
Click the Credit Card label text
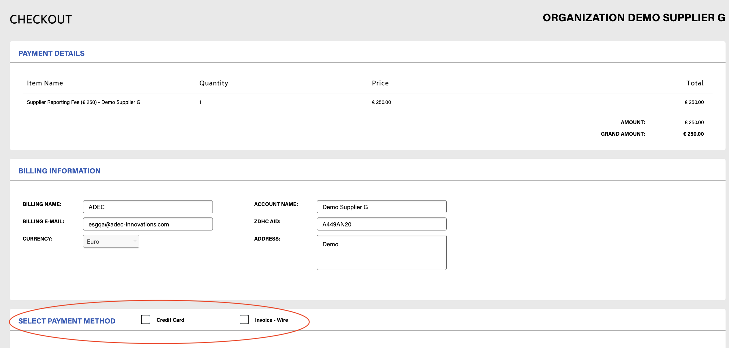(170, 320)
